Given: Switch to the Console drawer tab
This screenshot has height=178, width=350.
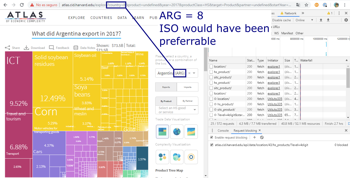Looking at the screenshot, I should (x=223, y=130).
